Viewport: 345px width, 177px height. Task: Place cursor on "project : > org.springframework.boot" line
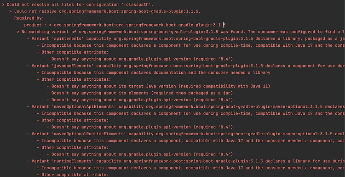(x=125, y=25)
